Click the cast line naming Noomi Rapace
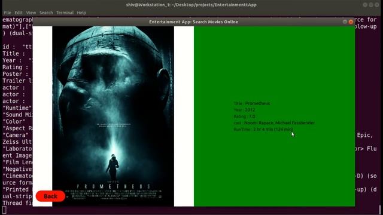 [x=274, y=123]
